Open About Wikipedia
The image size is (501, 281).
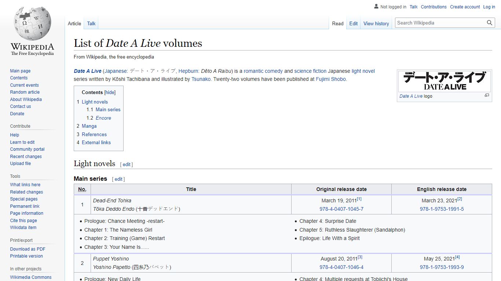(x=26, y=100)
